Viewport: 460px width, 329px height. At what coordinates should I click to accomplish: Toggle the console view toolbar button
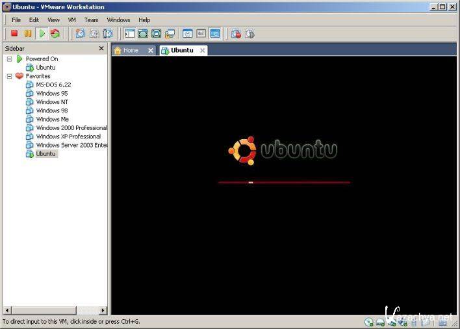tap(215, 33)
